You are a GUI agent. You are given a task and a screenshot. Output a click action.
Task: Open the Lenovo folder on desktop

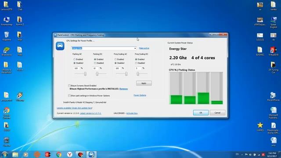[7, 6]
